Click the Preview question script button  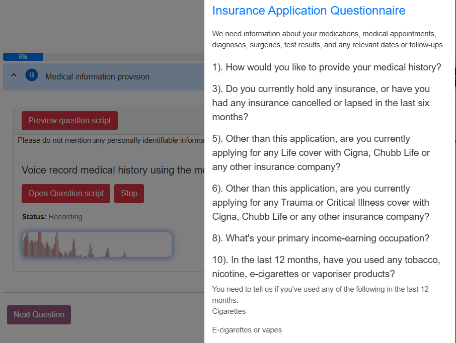click(69, 121)
